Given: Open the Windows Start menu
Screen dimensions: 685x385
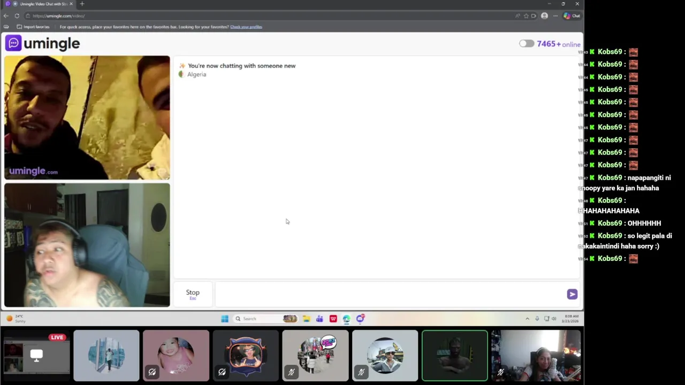Looking at the screenshot, I should point(225,319).
